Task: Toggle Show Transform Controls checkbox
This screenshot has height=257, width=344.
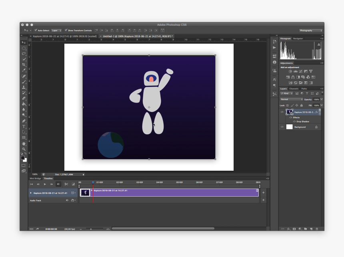Action: (x=66, y=30)
